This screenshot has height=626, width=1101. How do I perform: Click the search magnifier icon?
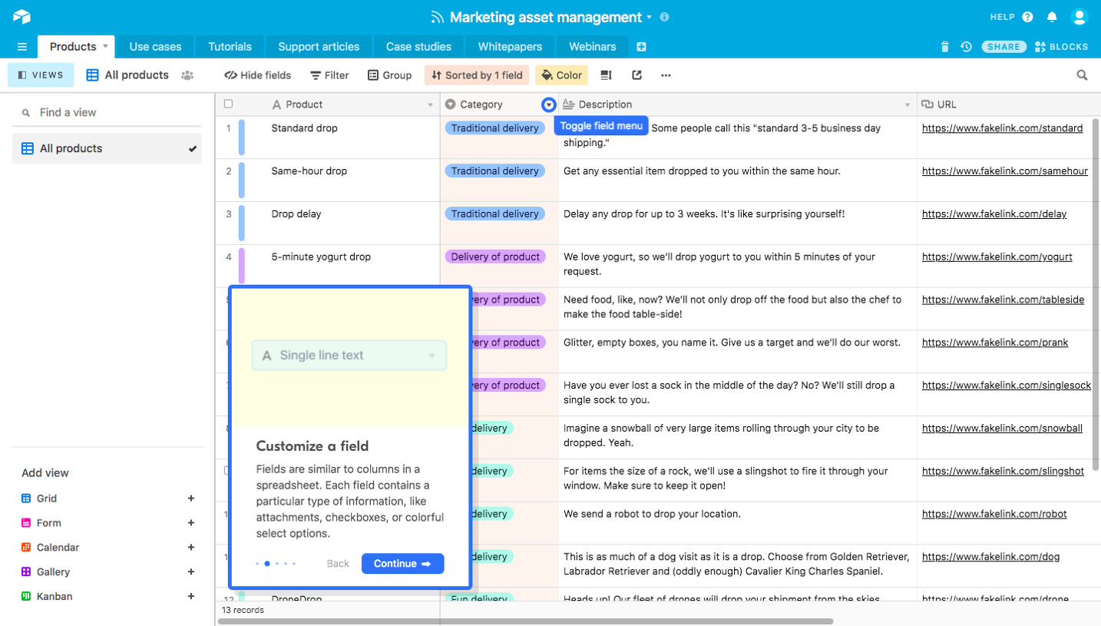click(1082, 75)
